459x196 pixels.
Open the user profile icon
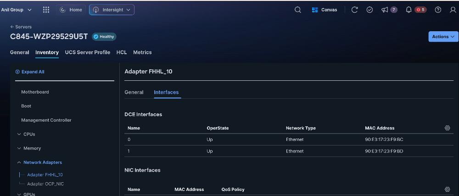tap(453, 10)
